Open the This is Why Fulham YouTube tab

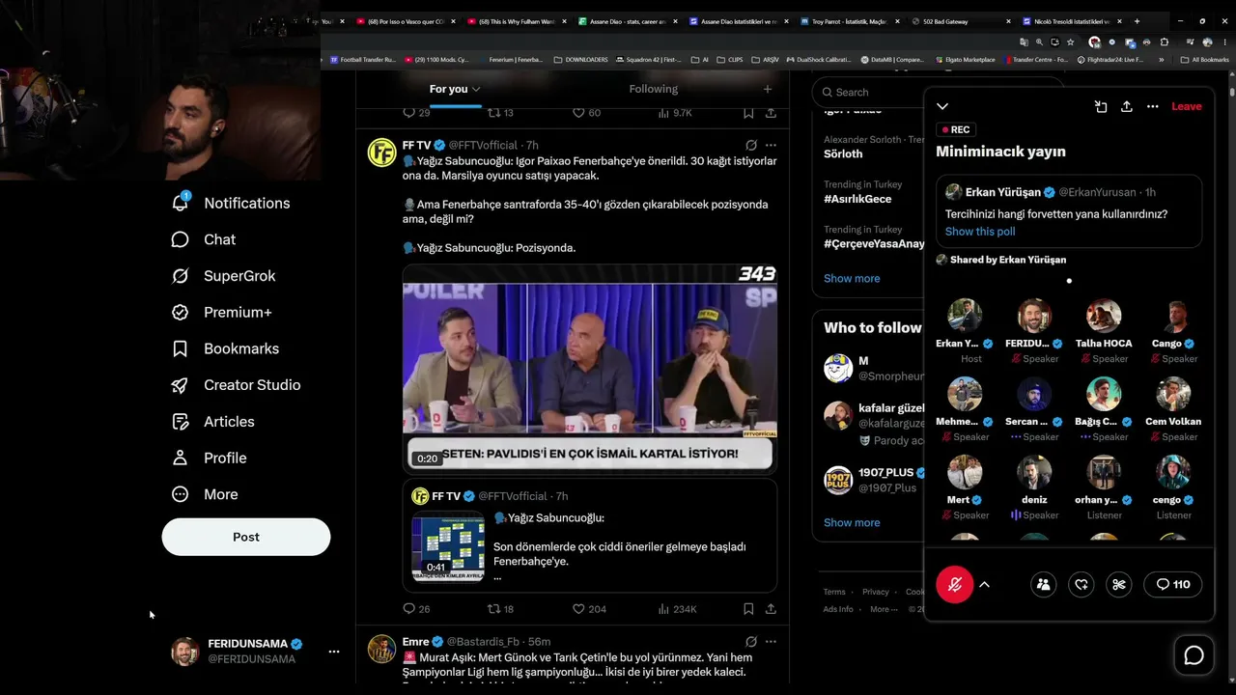pos(517,21)
